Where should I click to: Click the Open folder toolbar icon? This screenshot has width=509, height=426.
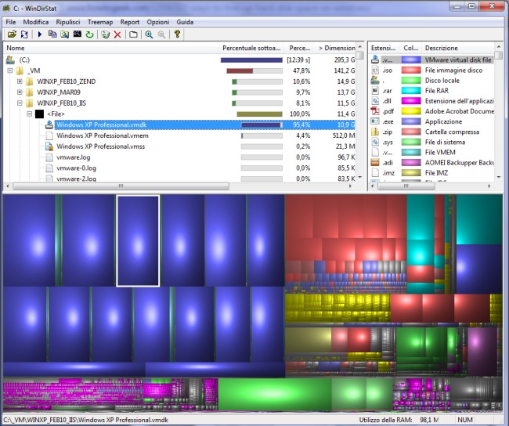[x=12, y=34]
